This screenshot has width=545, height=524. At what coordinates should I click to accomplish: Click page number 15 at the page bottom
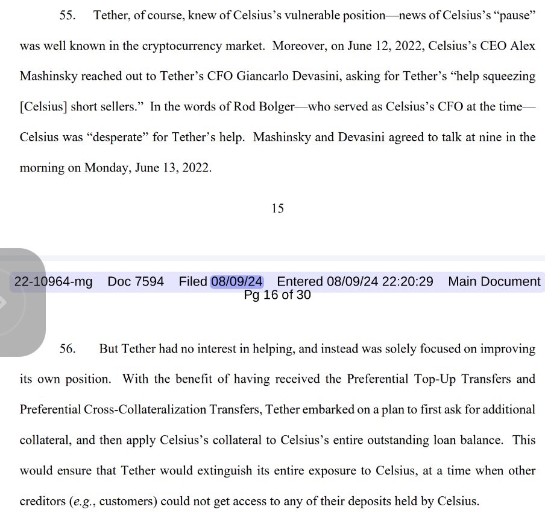277,208
